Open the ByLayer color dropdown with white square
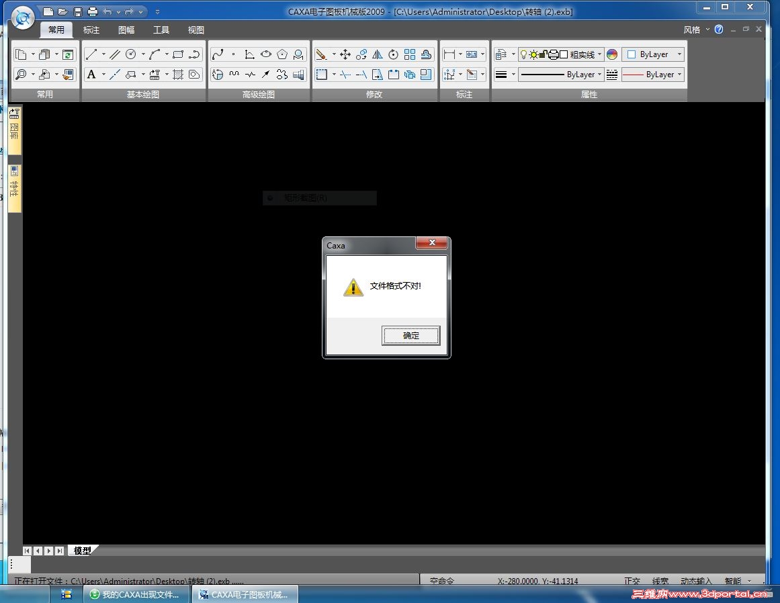This screenshot has width=780, height=603. coord(653,54)
